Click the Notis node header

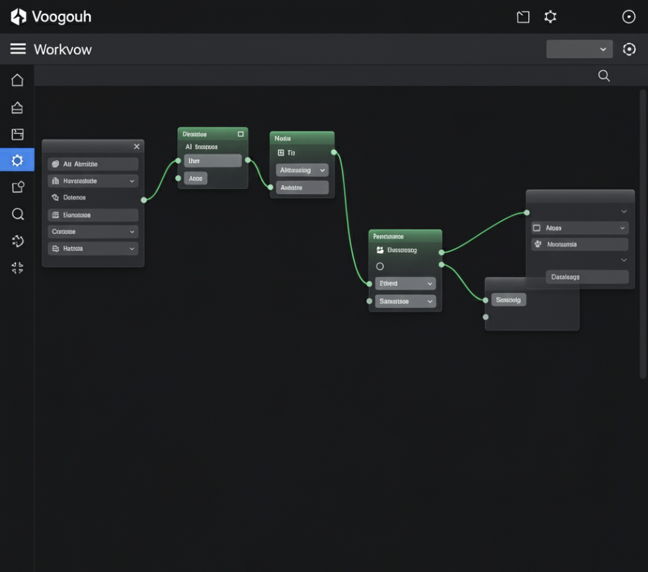pos(302,138)
